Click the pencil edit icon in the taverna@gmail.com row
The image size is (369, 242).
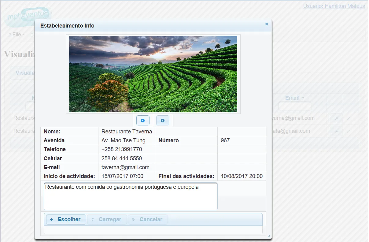pos(349,118)
